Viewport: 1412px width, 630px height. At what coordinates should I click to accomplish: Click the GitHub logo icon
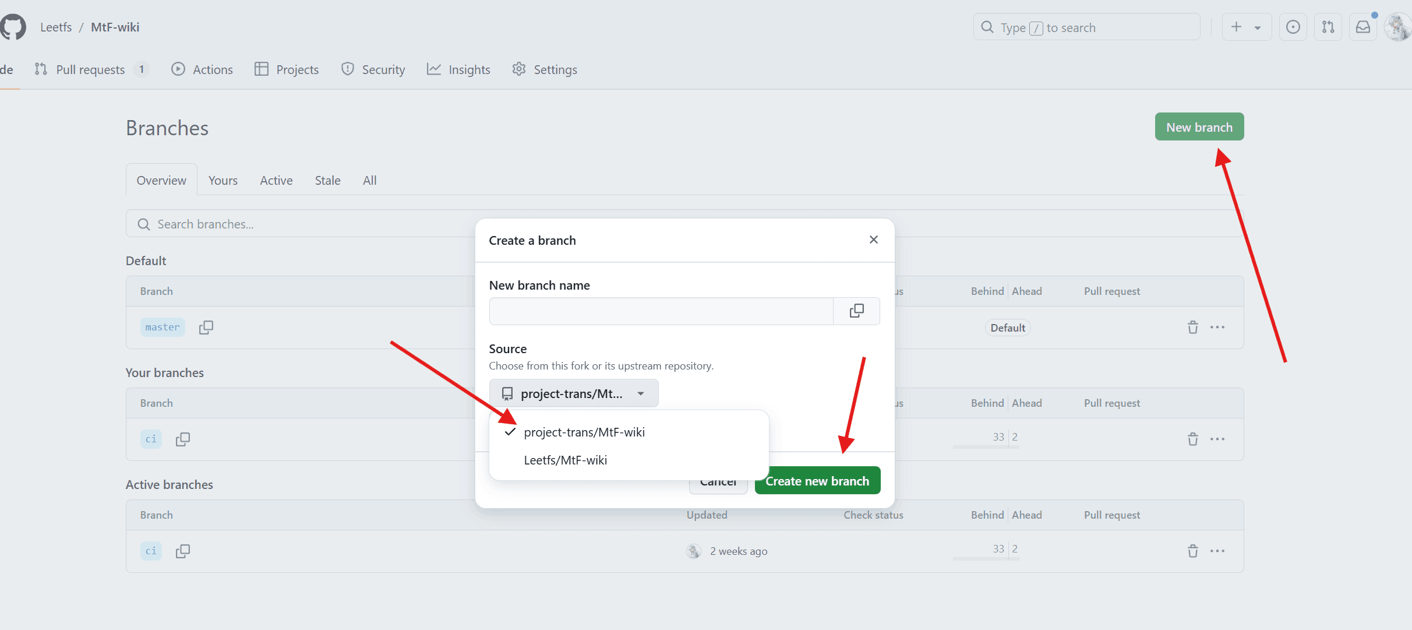click(x=13, y=27)
